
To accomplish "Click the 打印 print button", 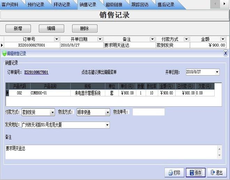I will coord(174,173).
